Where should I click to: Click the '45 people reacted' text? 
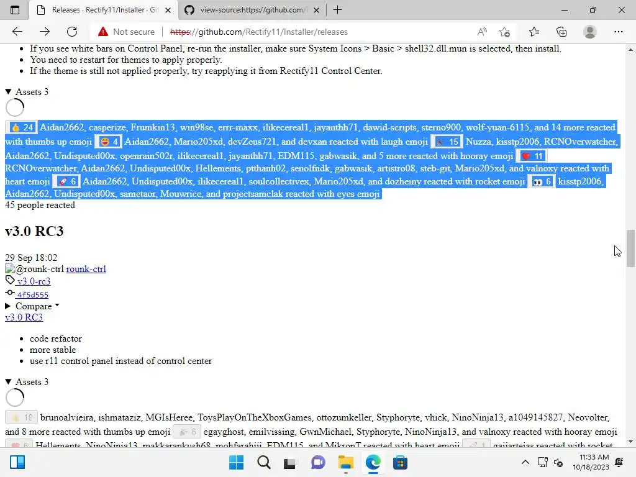click(x=40, y=205)
